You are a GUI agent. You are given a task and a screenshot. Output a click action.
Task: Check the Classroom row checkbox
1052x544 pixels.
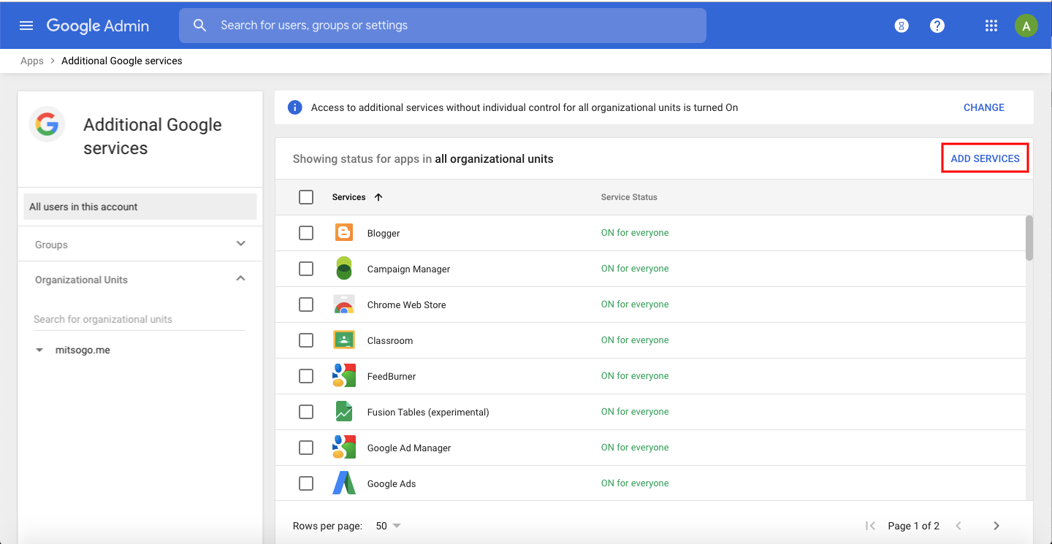306,340
